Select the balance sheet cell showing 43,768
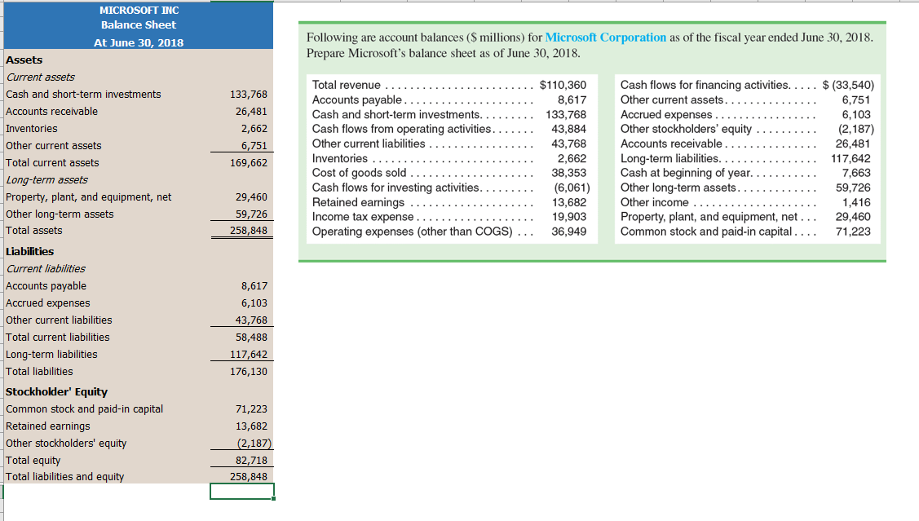 [x=251, y=320]
